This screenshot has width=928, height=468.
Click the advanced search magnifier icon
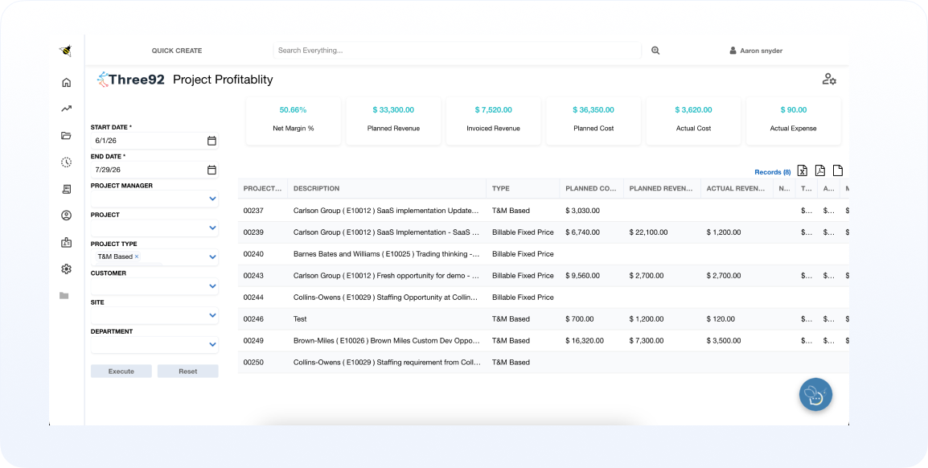pyautogui.click(x=655, y=51)
